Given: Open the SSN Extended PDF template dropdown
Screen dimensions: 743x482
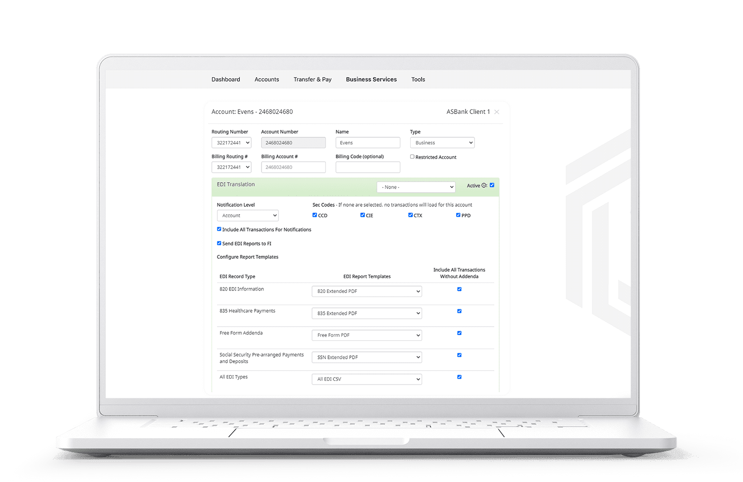Looking at the screenshot, I should tap(367, 357).
